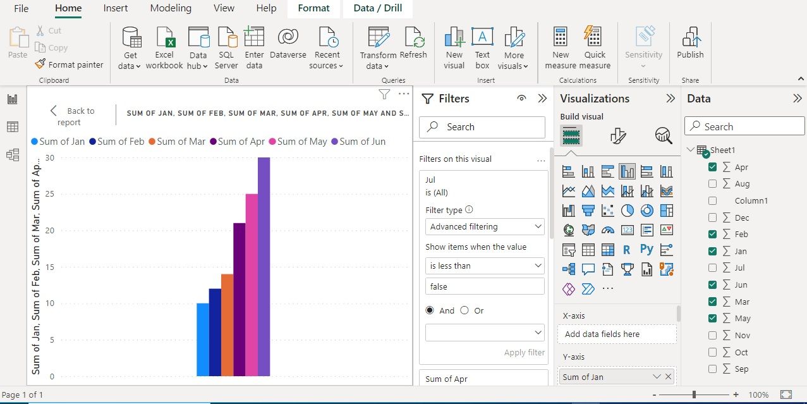Collapse the Visualizations pane
807x404 pixels.
pyautogui.click(x=670, y=99)
